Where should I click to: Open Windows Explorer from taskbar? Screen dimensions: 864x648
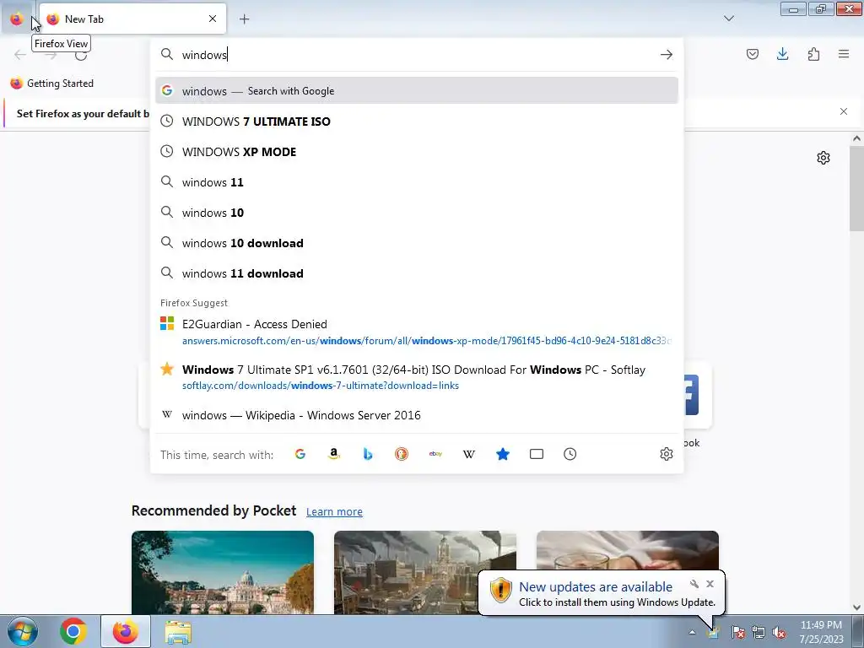[178, 633]
